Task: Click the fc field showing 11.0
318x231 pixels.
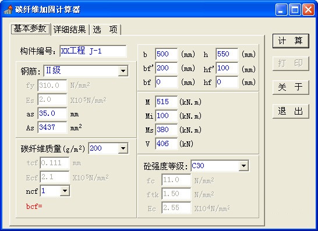Action: coord(176,180)
